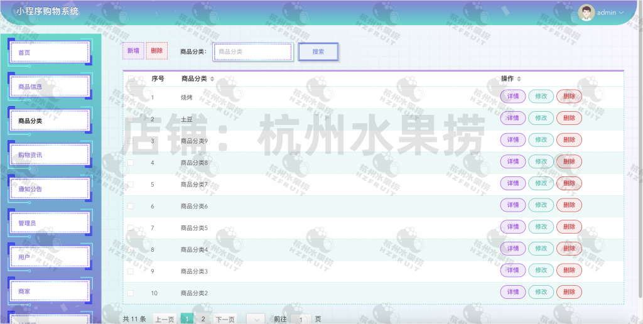Check the checkbox for row 商品分类8
643x324 pixels.
(131, 163)
